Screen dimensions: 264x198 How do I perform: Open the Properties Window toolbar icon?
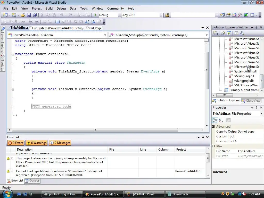tap(228, 15)
